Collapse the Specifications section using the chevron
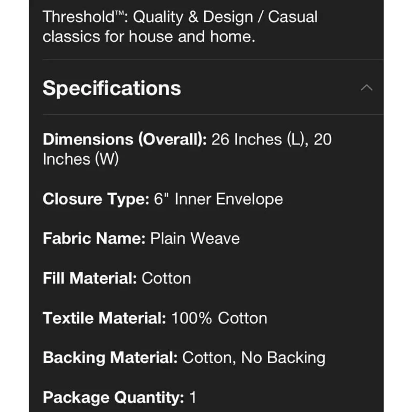The image size is (412, 412). [x=367, y=87]
